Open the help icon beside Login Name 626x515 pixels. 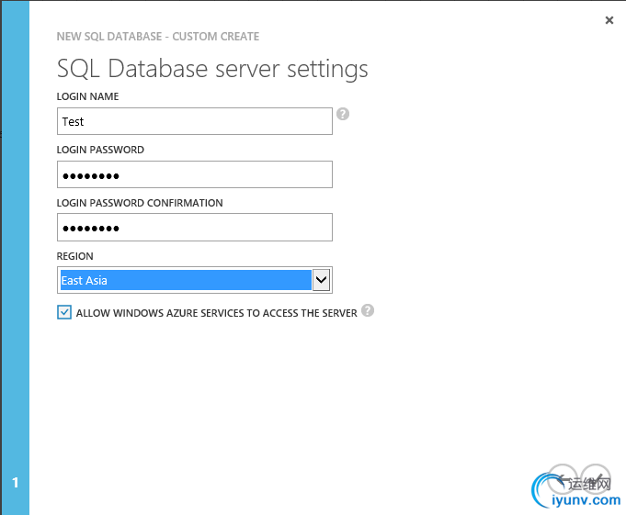click(343, 114)
